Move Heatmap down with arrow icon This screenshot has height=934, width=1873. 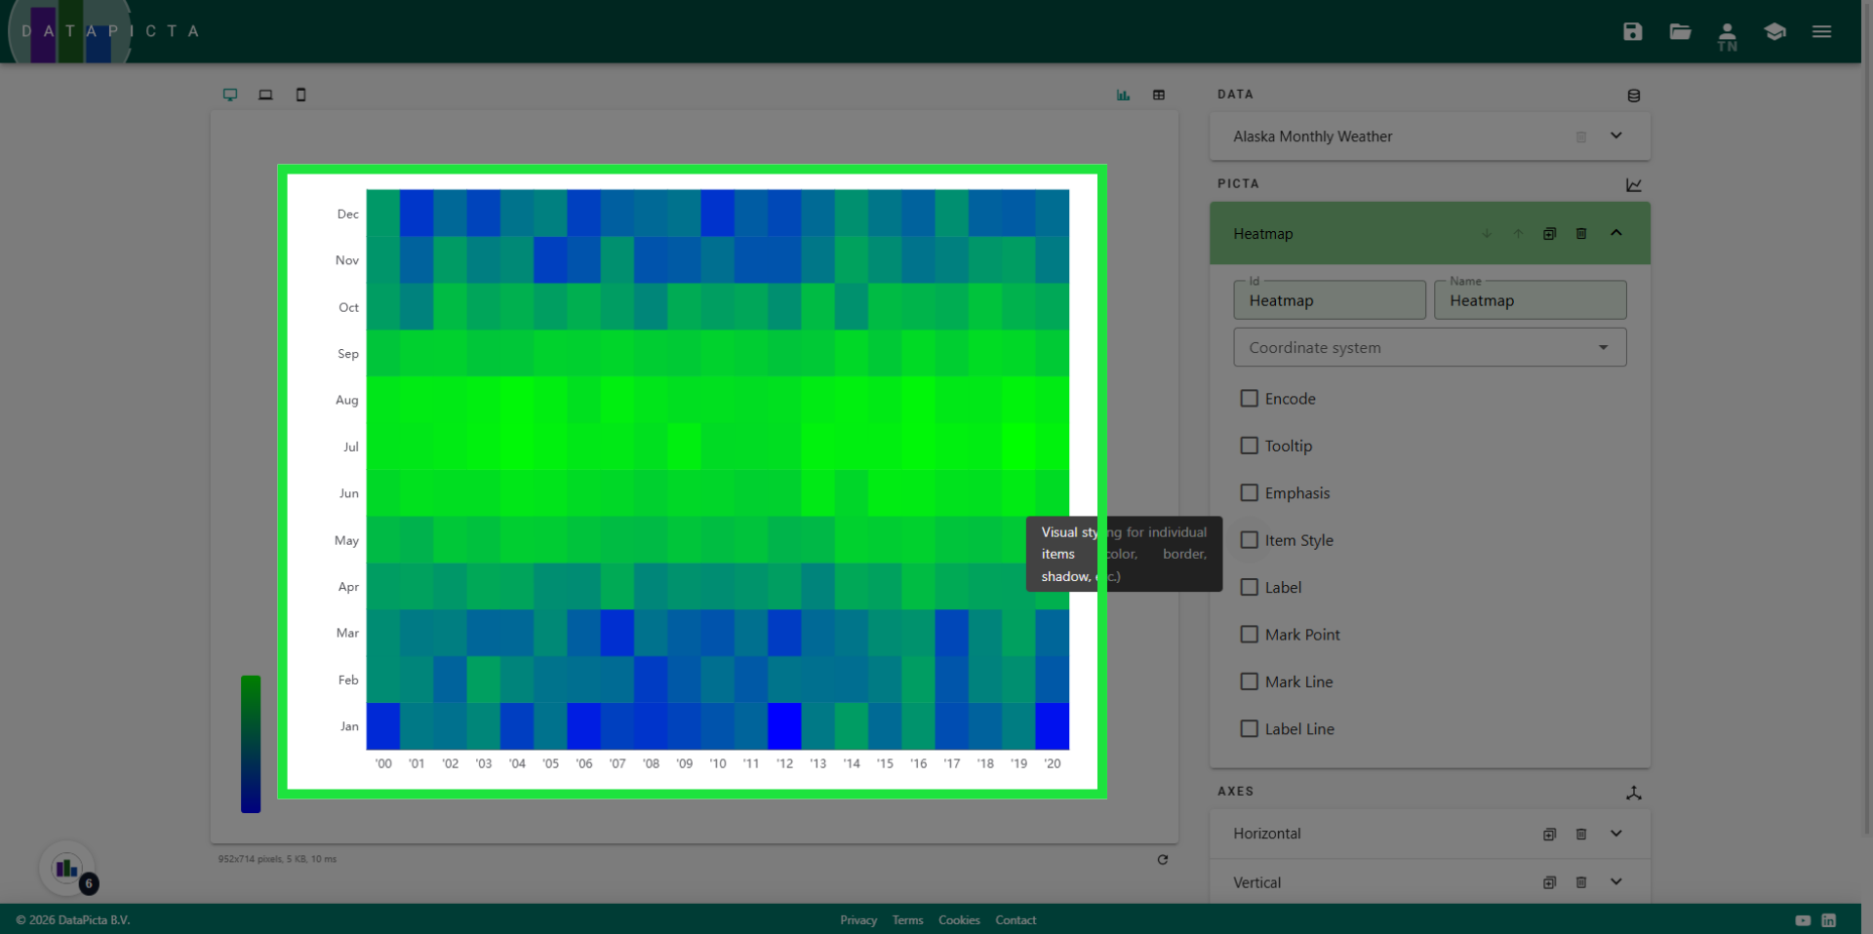coord(1487,233)
